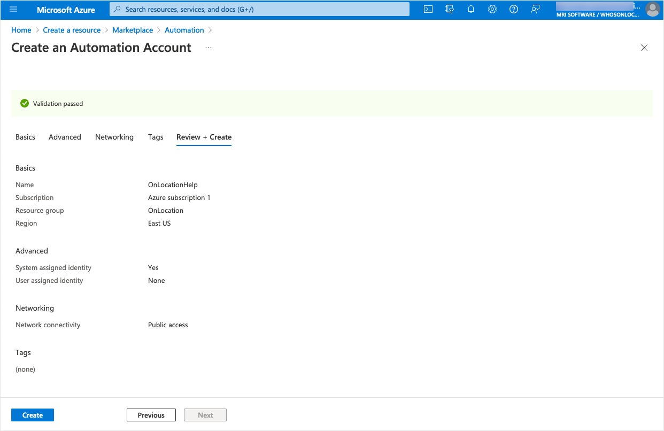
Task: Click the System assigned identity label
Action: tap(53, 267)
